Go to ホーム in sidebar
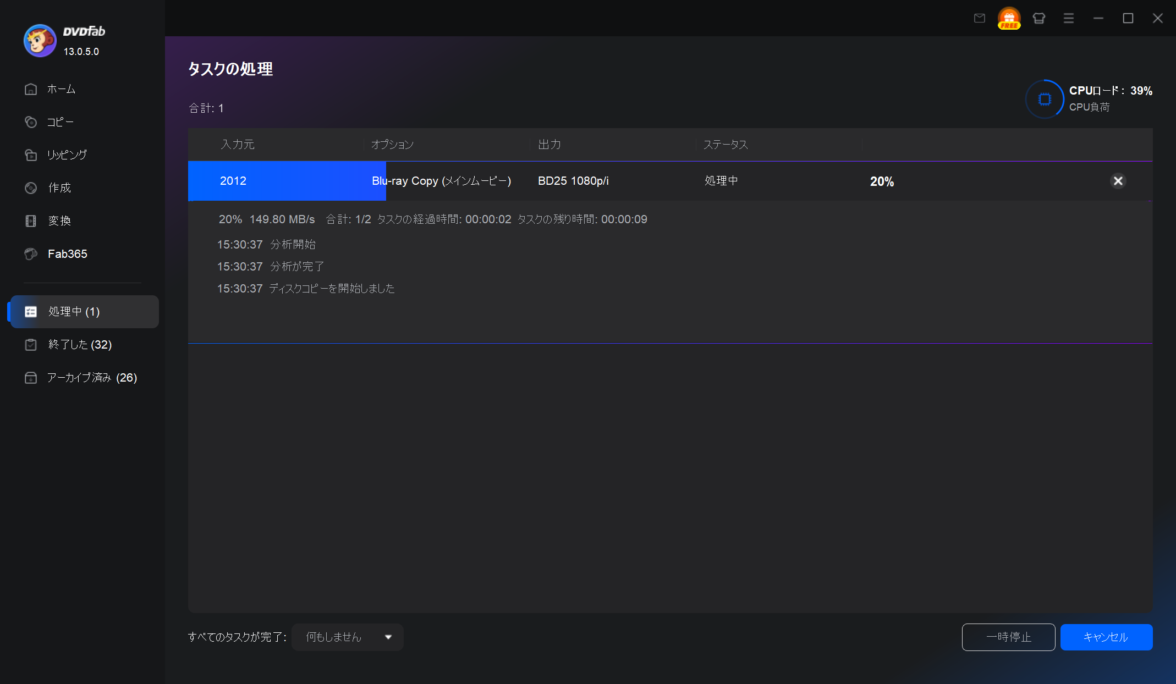This screenshot has height=684, width=1176. pyautogui.click(x=61, y=89)
